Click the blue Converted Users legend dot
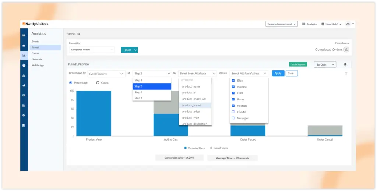 pyautogui.click(x=185, y=148)
